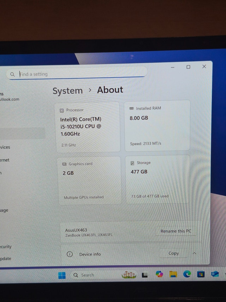This screenshot has width=226, height=302.
Task: Click the About breadcrumb heading
Action: (110, 90)
